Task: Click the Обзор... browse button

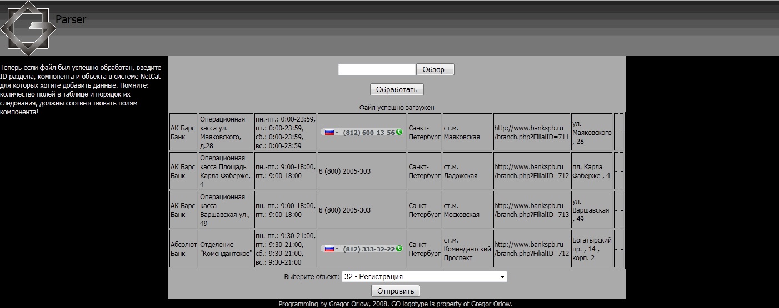Action: [x=436, y=69]
